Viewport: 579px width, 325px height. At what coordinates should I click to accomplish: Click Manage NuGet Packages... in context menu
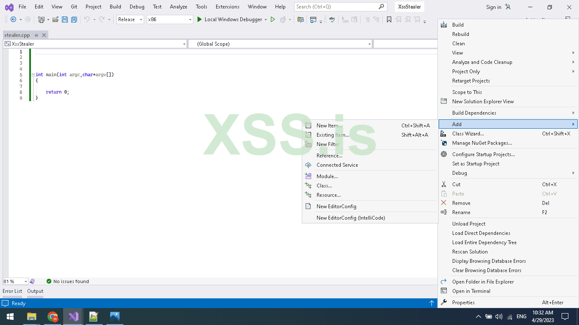click(x=508, y=143)
